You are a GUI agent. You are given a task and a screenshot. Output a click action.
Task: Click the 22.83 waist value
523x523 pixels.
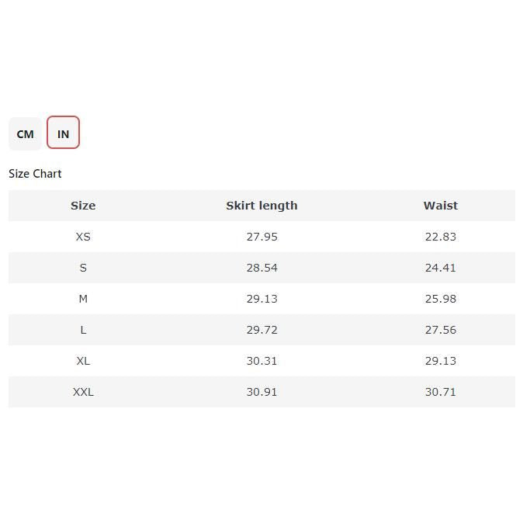click(440, 237)
